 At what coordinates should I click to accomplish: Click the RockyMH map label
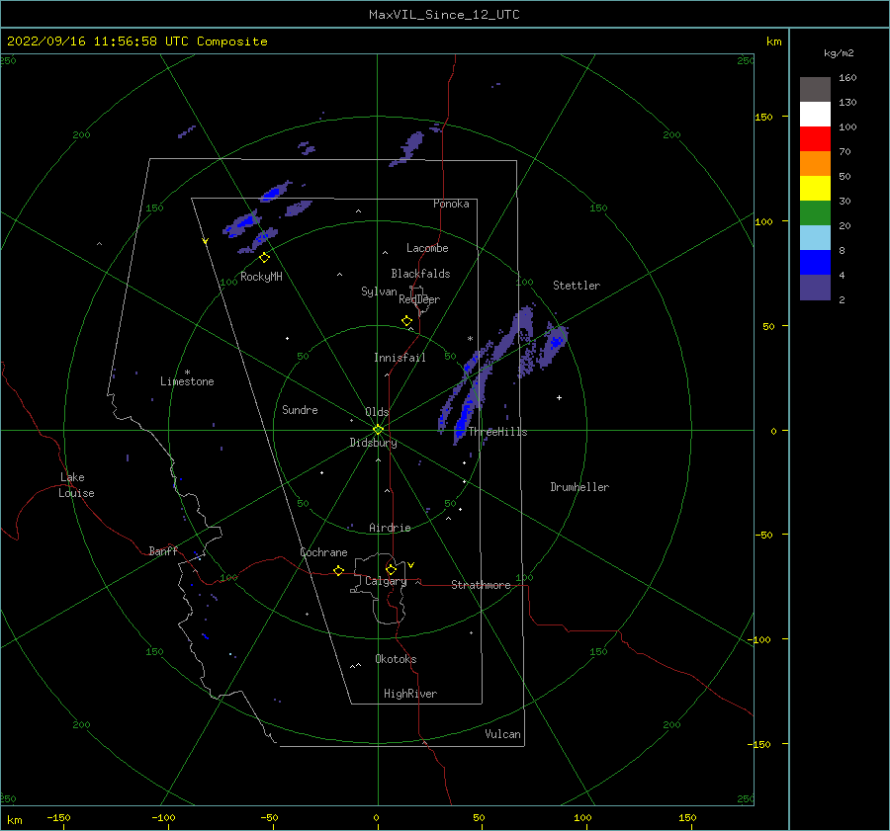pyautogui.click(x=262, y=277)
